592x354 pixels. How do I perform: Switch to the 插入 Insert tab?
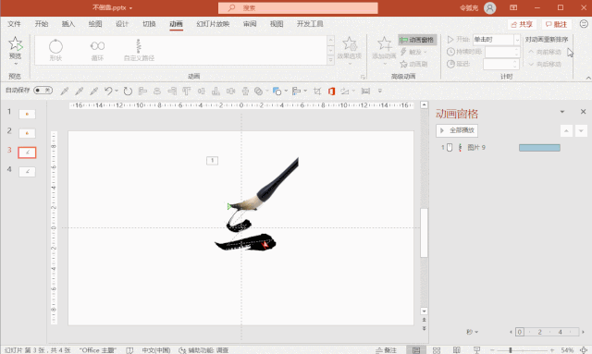(68, 24)
